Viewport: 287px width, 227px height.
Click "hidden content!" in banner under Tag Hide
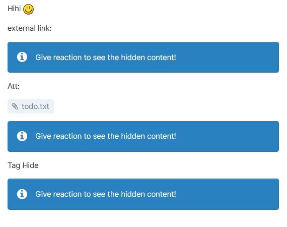coord(149,194)
